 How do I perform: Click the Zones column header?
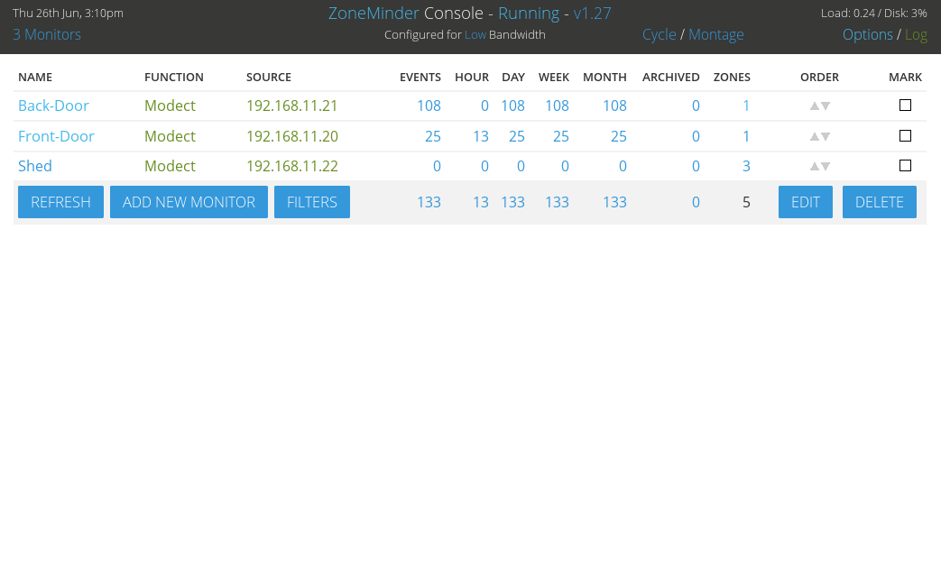(732, 77)
